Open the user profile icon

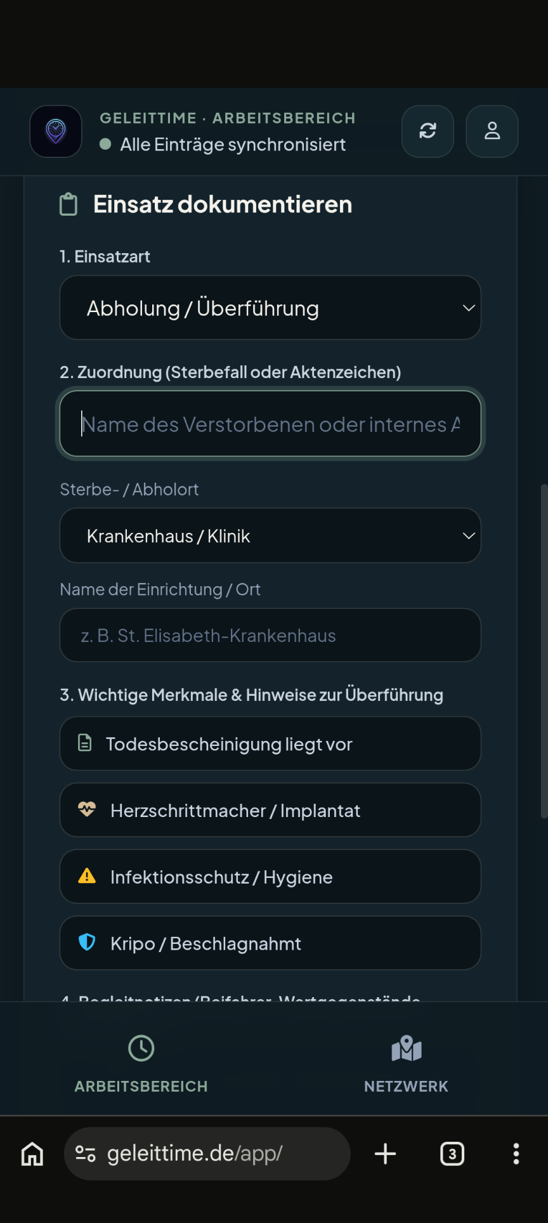click(x=492, y=131)
